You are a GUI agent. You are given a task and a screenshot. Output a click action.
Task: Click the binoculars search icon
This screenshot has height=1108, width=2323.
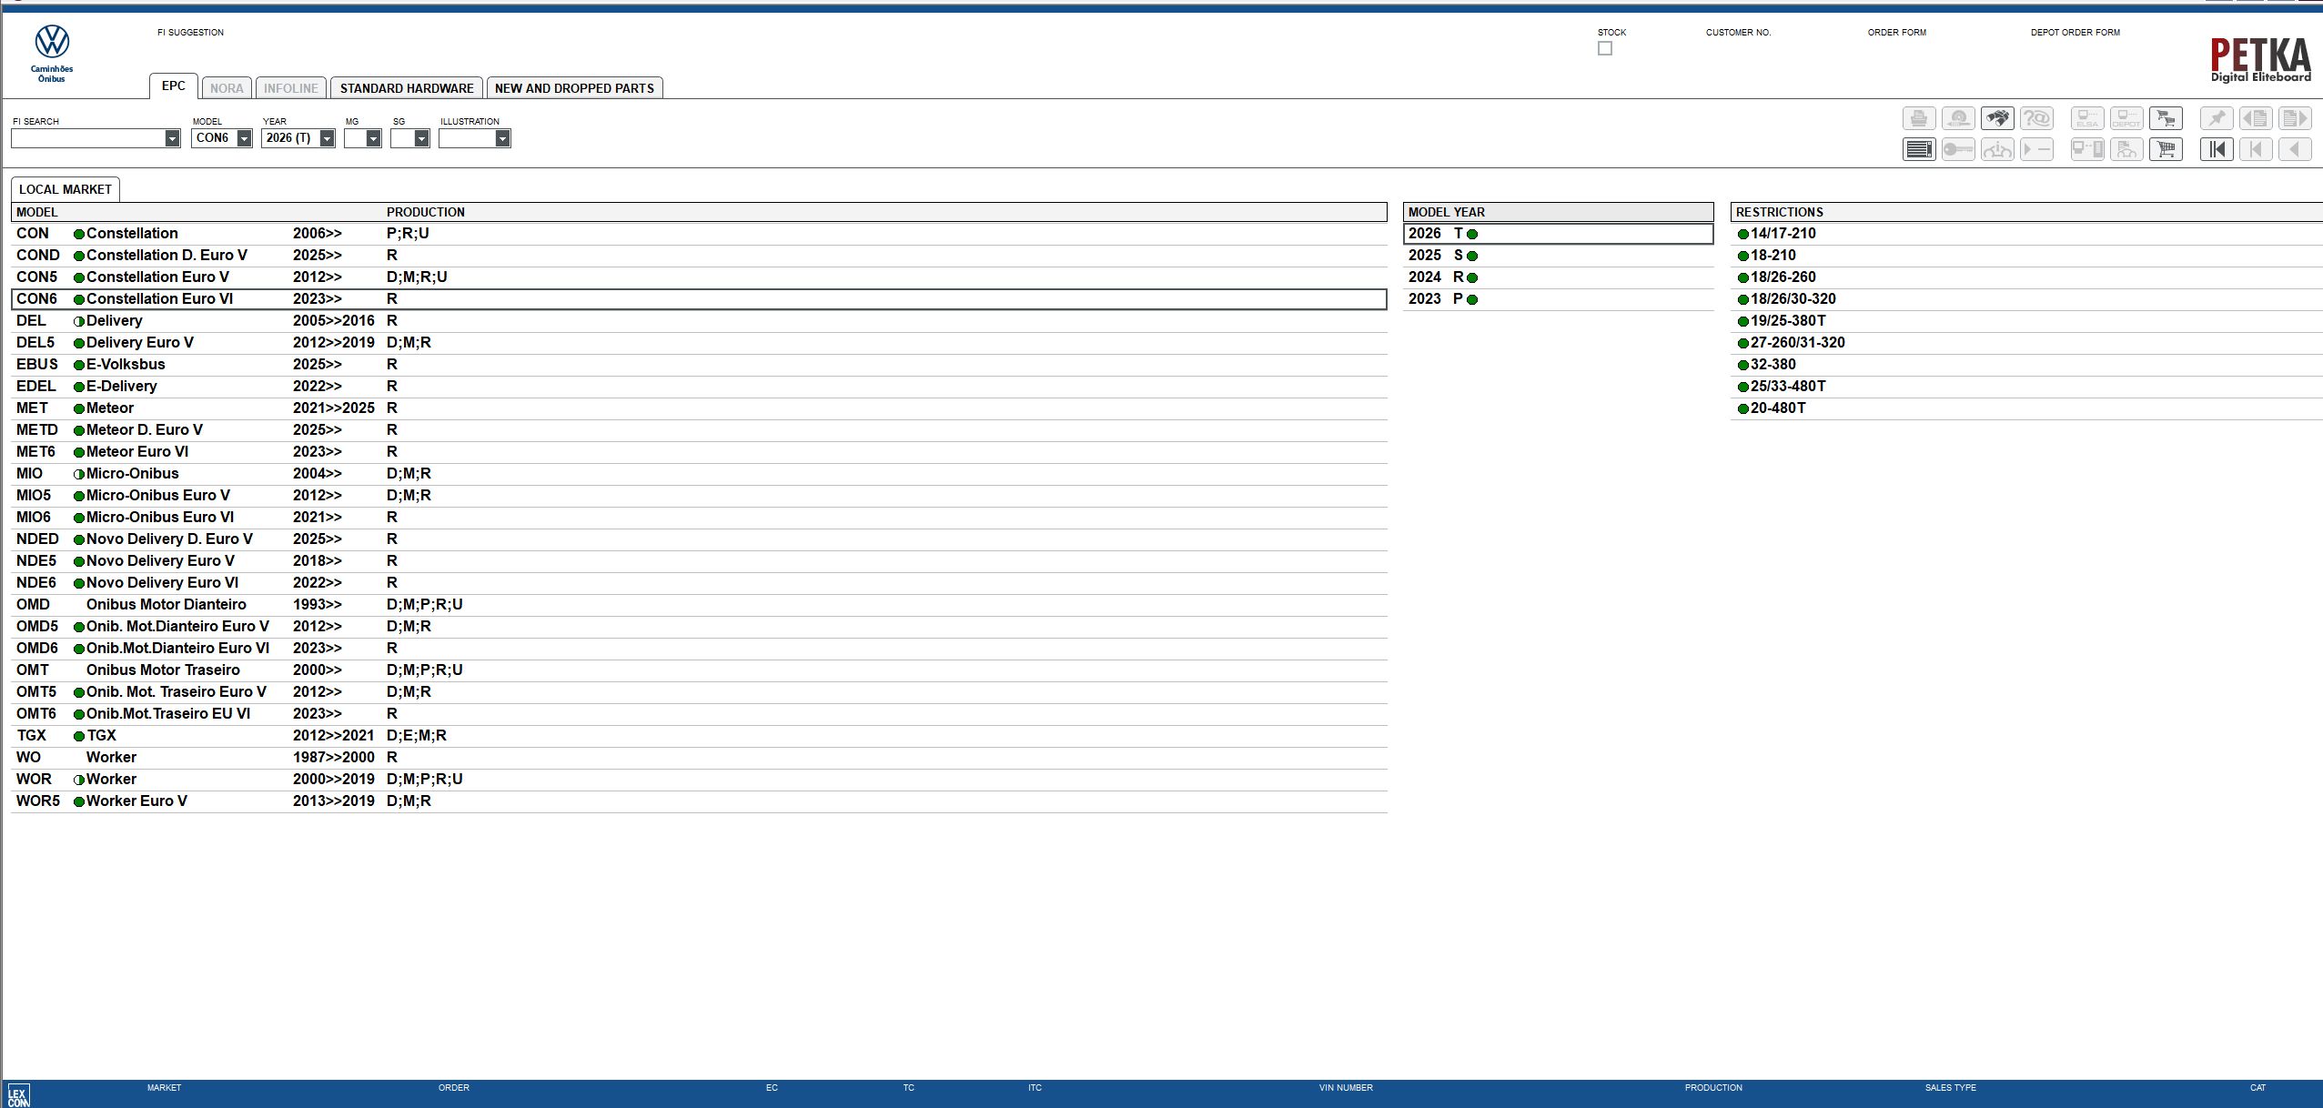coord(1997,118)
